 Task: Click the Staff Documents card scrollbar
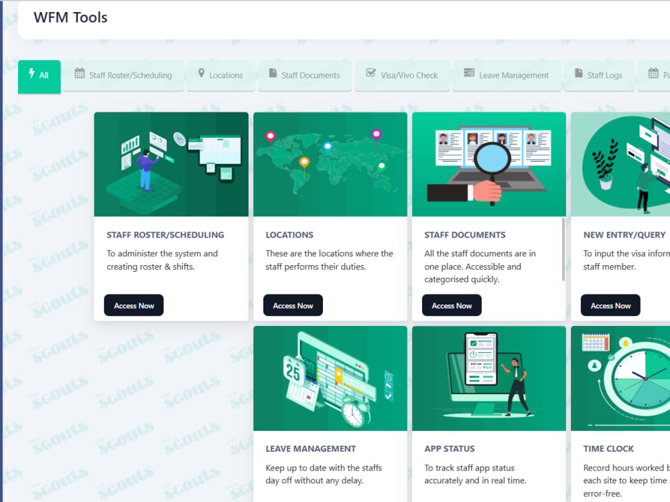563,249
